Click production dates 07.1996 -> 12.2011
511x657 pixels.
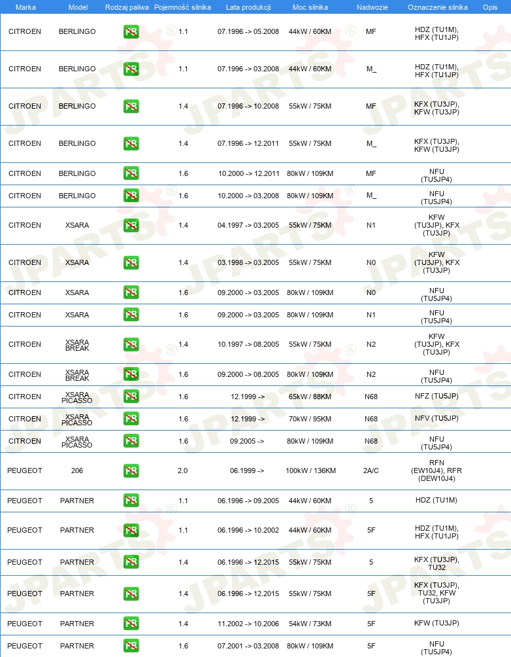248,143
